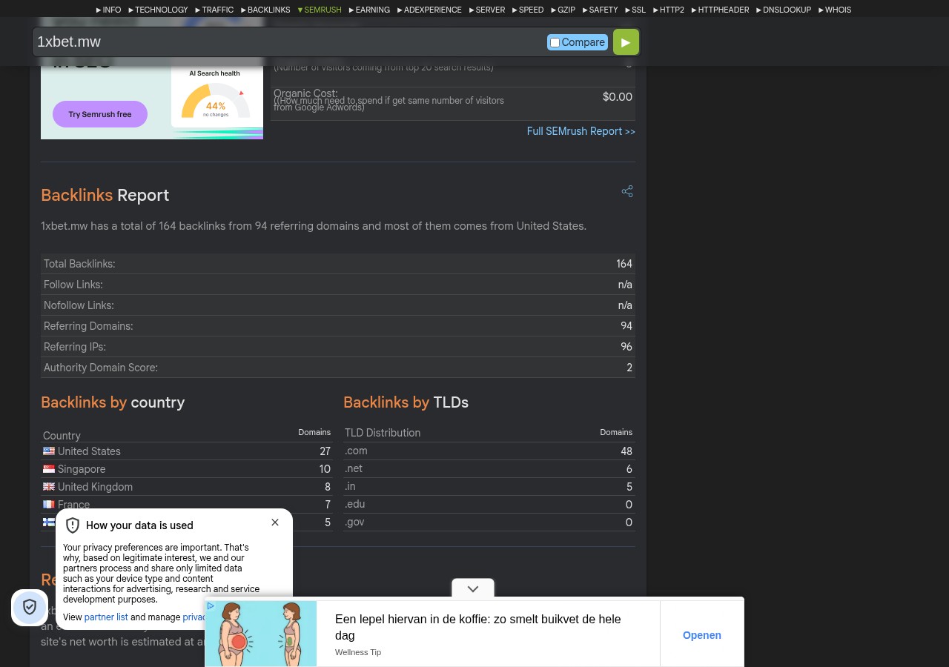This screenshot has width=949, height=667.
Task: Select the United Kingdom row text
Action: (x=95, y=487)
